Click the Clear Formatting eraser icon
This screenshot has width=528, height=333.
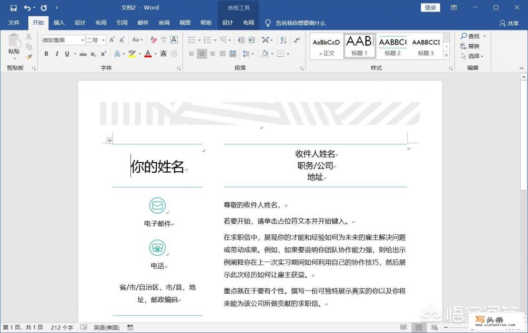click(x=154, y=40)
